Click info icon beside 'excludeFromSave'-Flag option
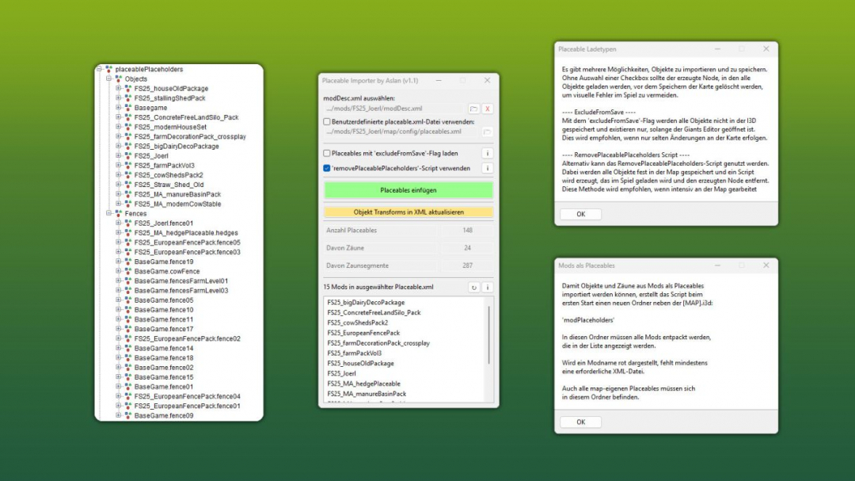855x481 pixels. click(x=487, y=152)
